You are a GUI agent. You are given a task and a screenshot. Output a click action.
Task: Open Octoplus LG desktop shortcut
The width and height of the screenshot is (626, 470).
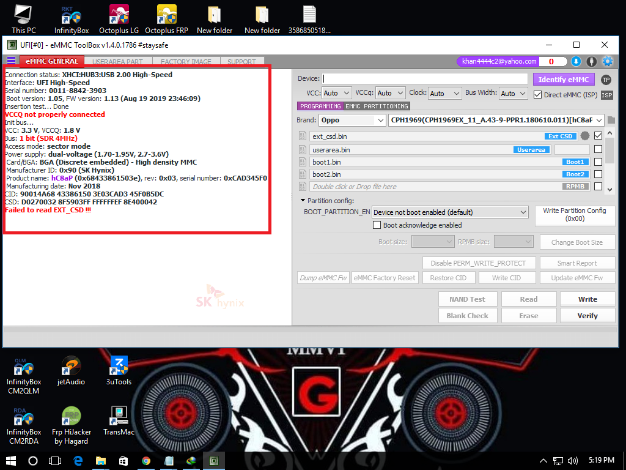click(x=119, y=19)
